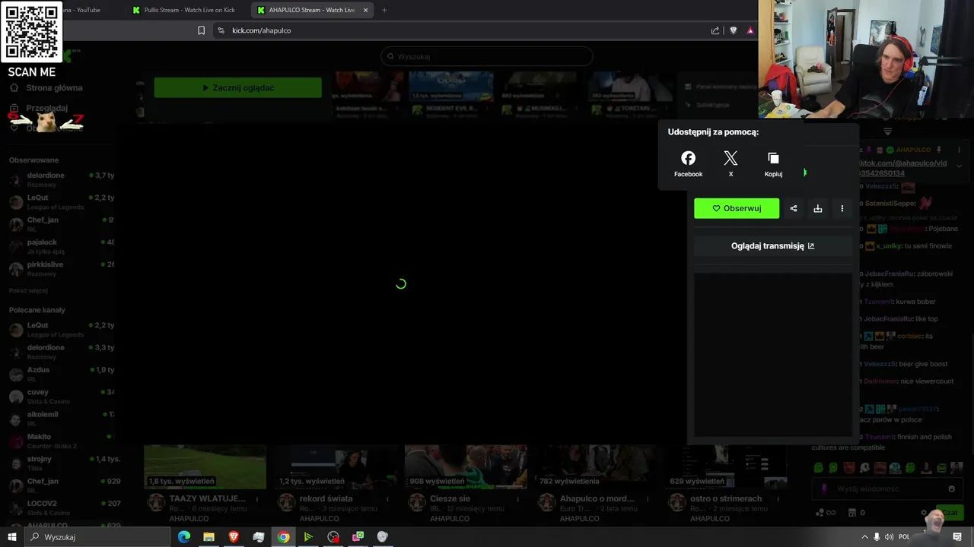
Task: Open Microsoft Edge from the taskbar
Action: click(184, 537)
